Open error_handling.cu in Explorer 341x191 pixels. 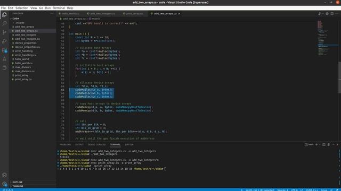click(x=26, y=55)
